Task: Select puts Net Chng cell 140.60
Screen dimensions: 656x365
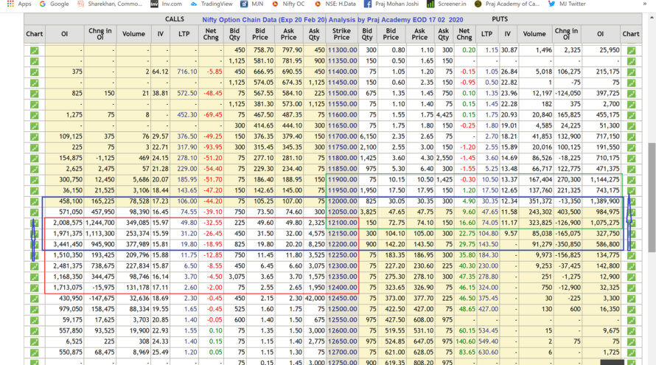Action: point(464,341)
